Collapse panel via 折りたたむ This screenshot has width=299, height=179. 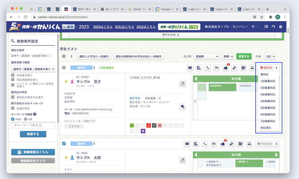[171, 35]
